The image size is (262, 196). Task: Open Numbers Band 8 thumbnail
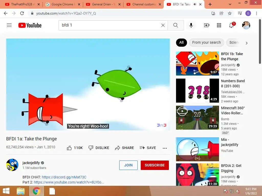click(x=197, y=91)
